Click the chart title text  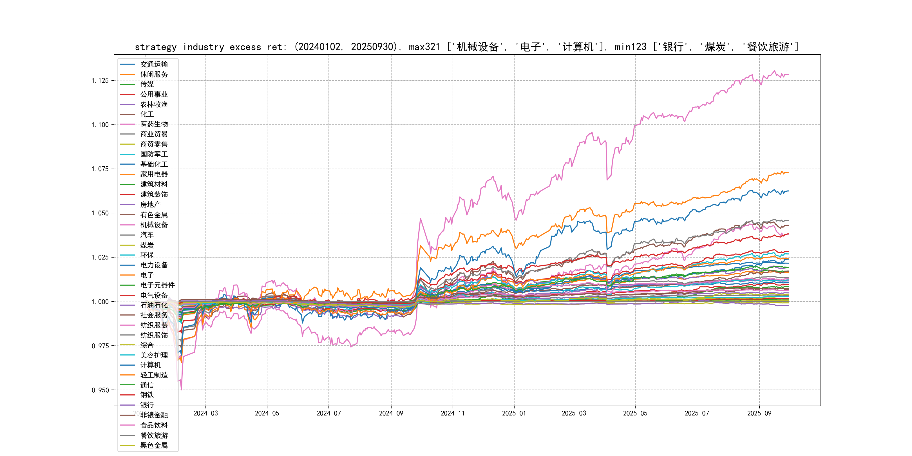(x=467, y=47)
